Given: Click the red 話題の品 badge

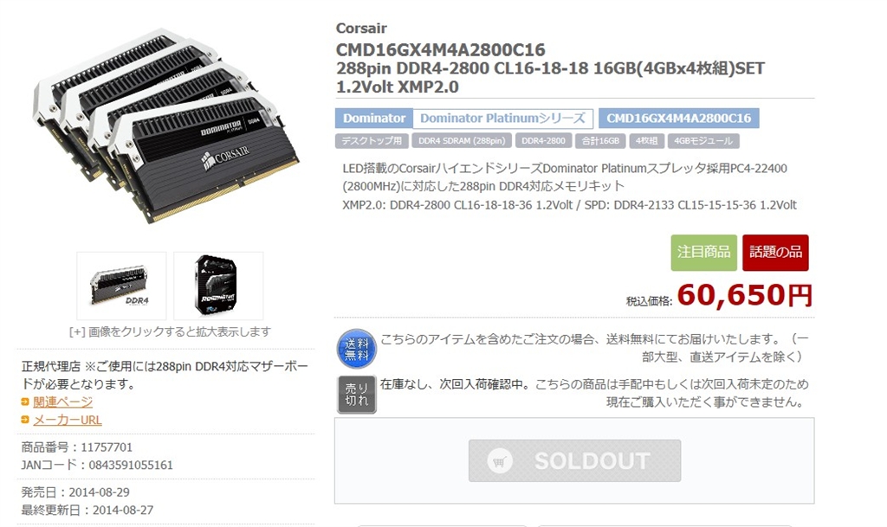Looking at the screenshot, I should coord(775,253).
